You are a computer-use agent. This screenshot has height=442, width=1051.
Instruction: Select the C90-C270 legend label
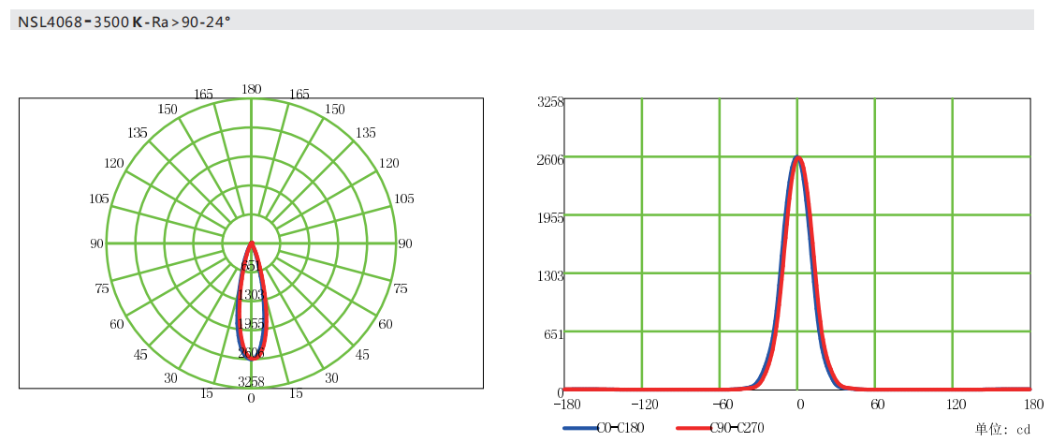[737, 427]
